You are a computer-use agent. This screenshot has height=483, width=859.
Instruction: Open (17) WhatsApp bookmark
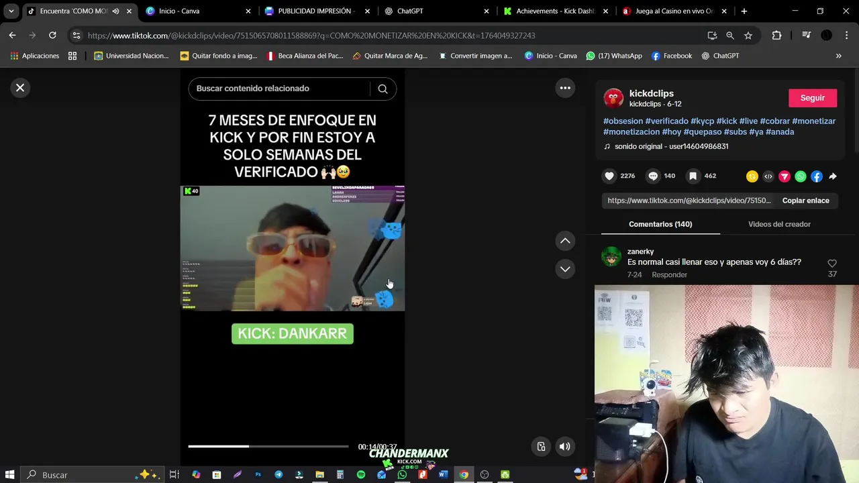point(614,56)
